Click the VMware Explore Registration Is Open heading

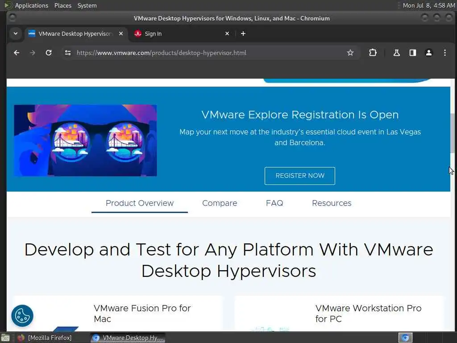click(300, 115)
